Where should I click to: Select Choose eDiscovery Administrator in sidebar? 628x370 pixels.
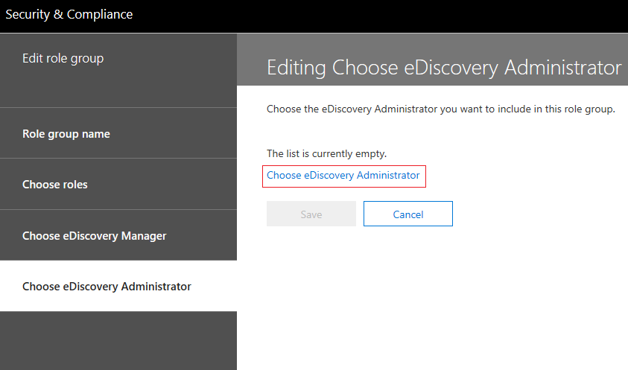click(118, 286)
